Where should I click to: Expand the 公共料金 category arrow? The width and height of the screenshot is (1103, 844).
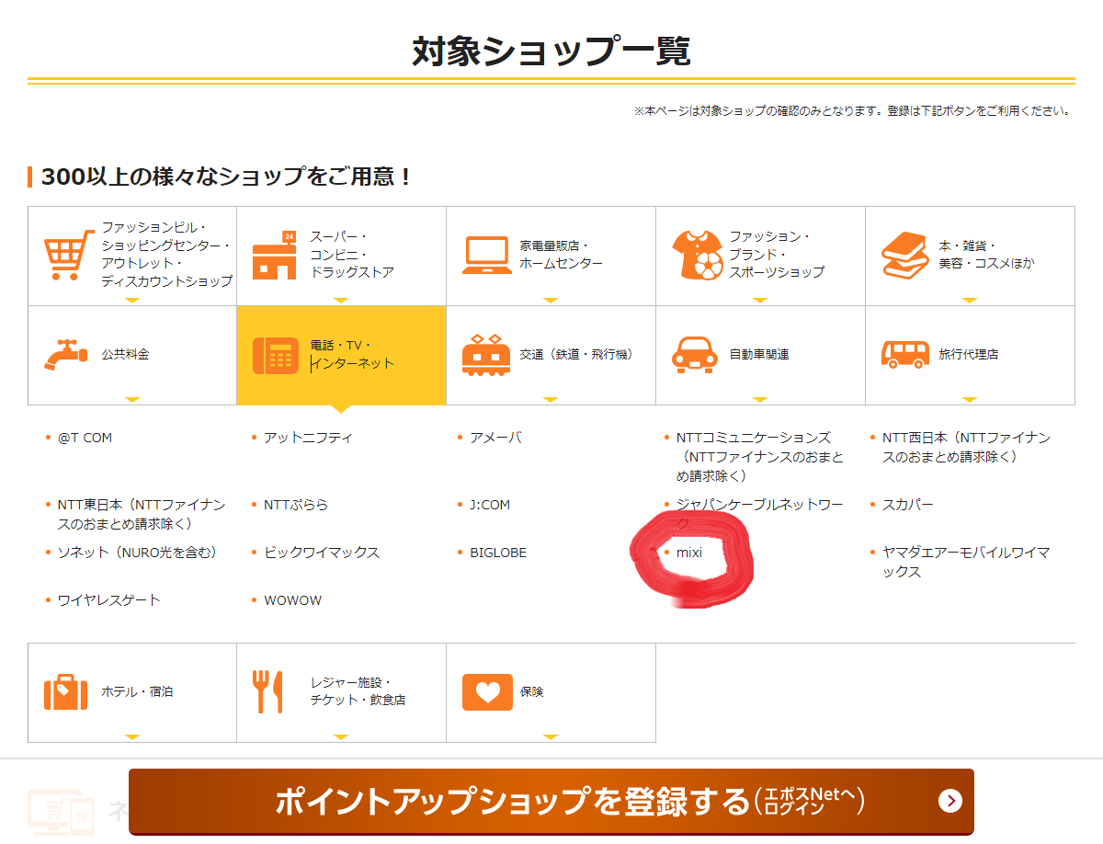pos(132,400)
